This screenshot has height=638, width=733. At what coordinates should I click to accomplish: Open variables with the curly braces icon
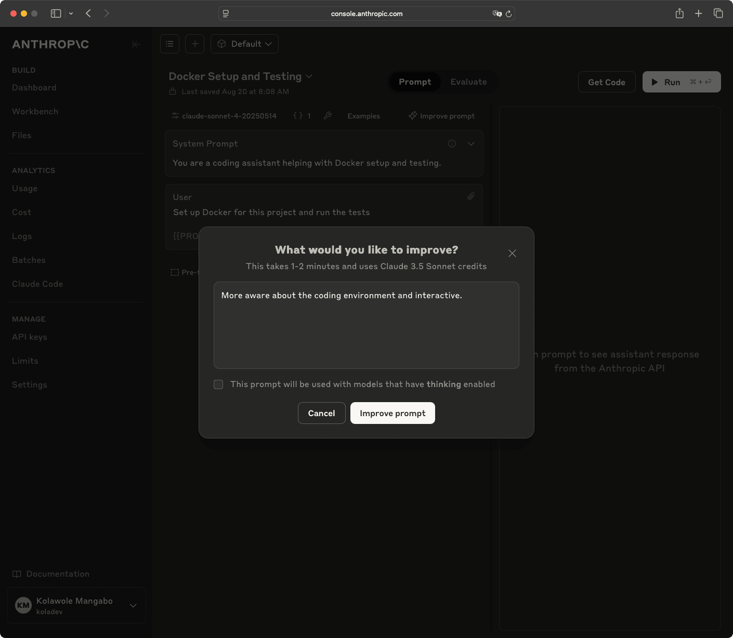pos(299,115)
